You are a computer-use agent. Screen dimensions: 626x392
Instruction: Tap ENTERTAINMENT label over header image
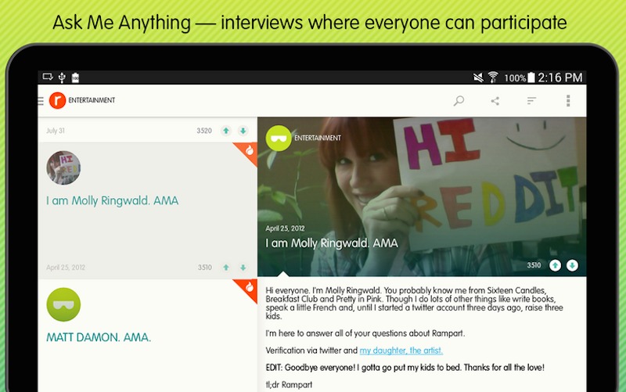click(x=318, y=138)
